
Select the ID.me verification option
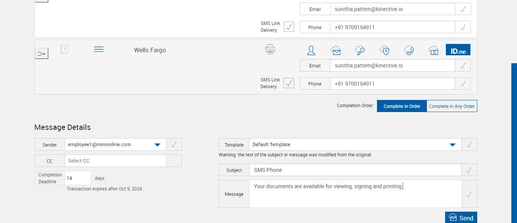click(458, 50)
